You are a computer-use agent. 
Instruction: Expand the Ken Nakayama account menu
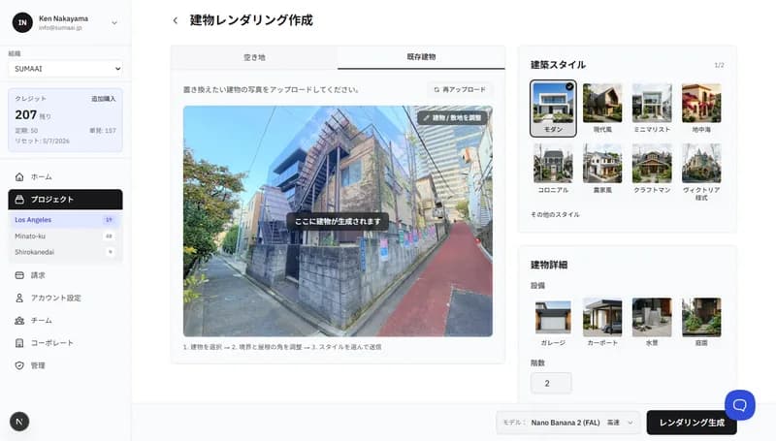(x=114, y=22)
